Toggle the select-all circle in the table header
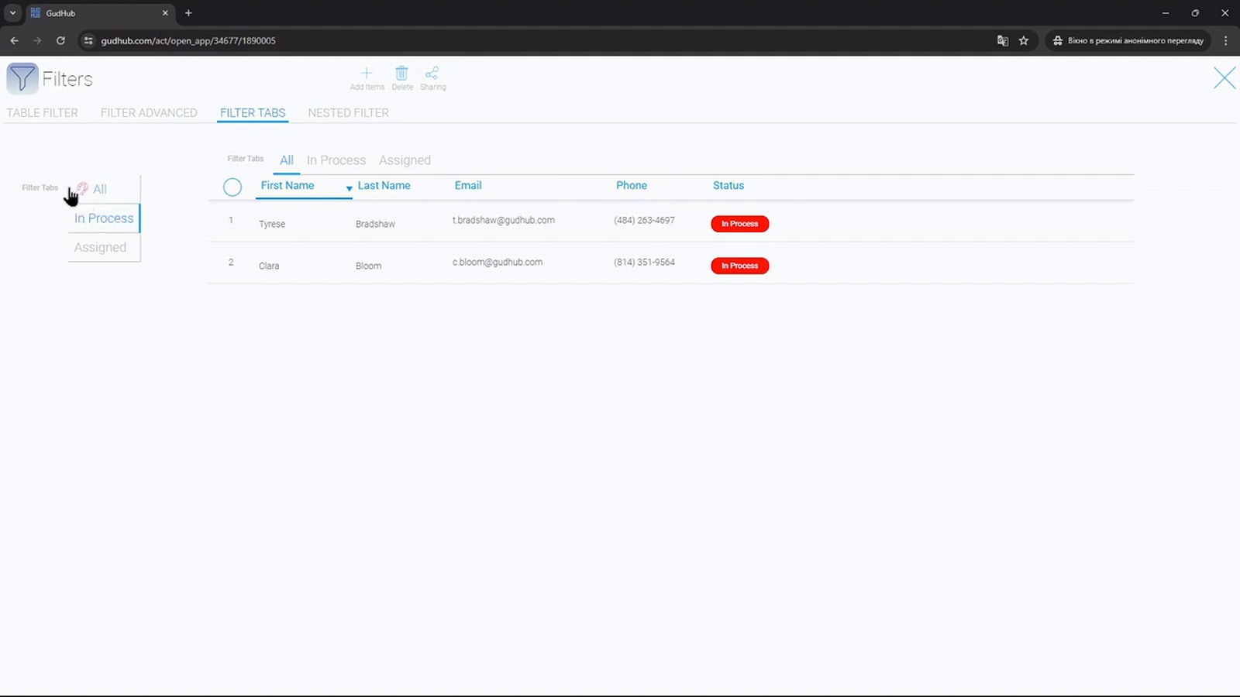 click(x=232, y=187)
